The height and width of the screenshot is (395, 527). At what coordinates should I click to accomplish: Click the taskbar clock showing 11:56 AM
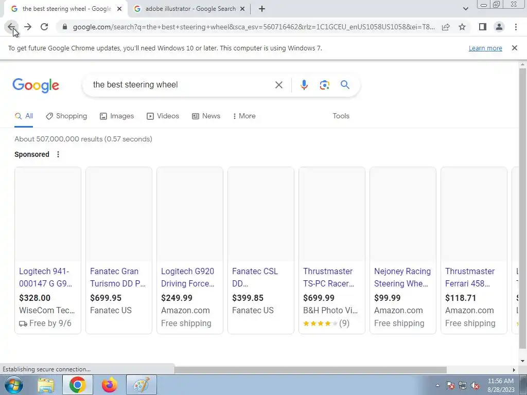[501, 385]
